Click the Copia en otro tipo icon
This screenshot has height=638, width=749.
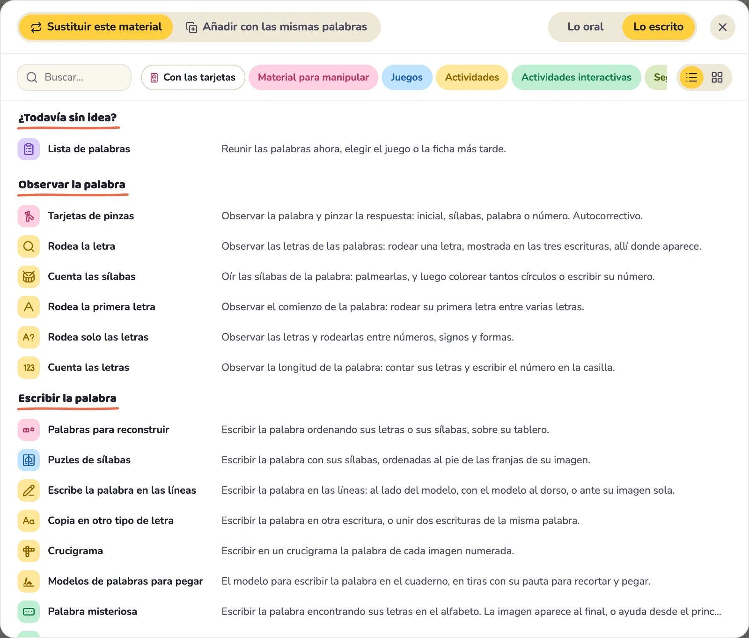pyautogui.click(x=29, y=520)
